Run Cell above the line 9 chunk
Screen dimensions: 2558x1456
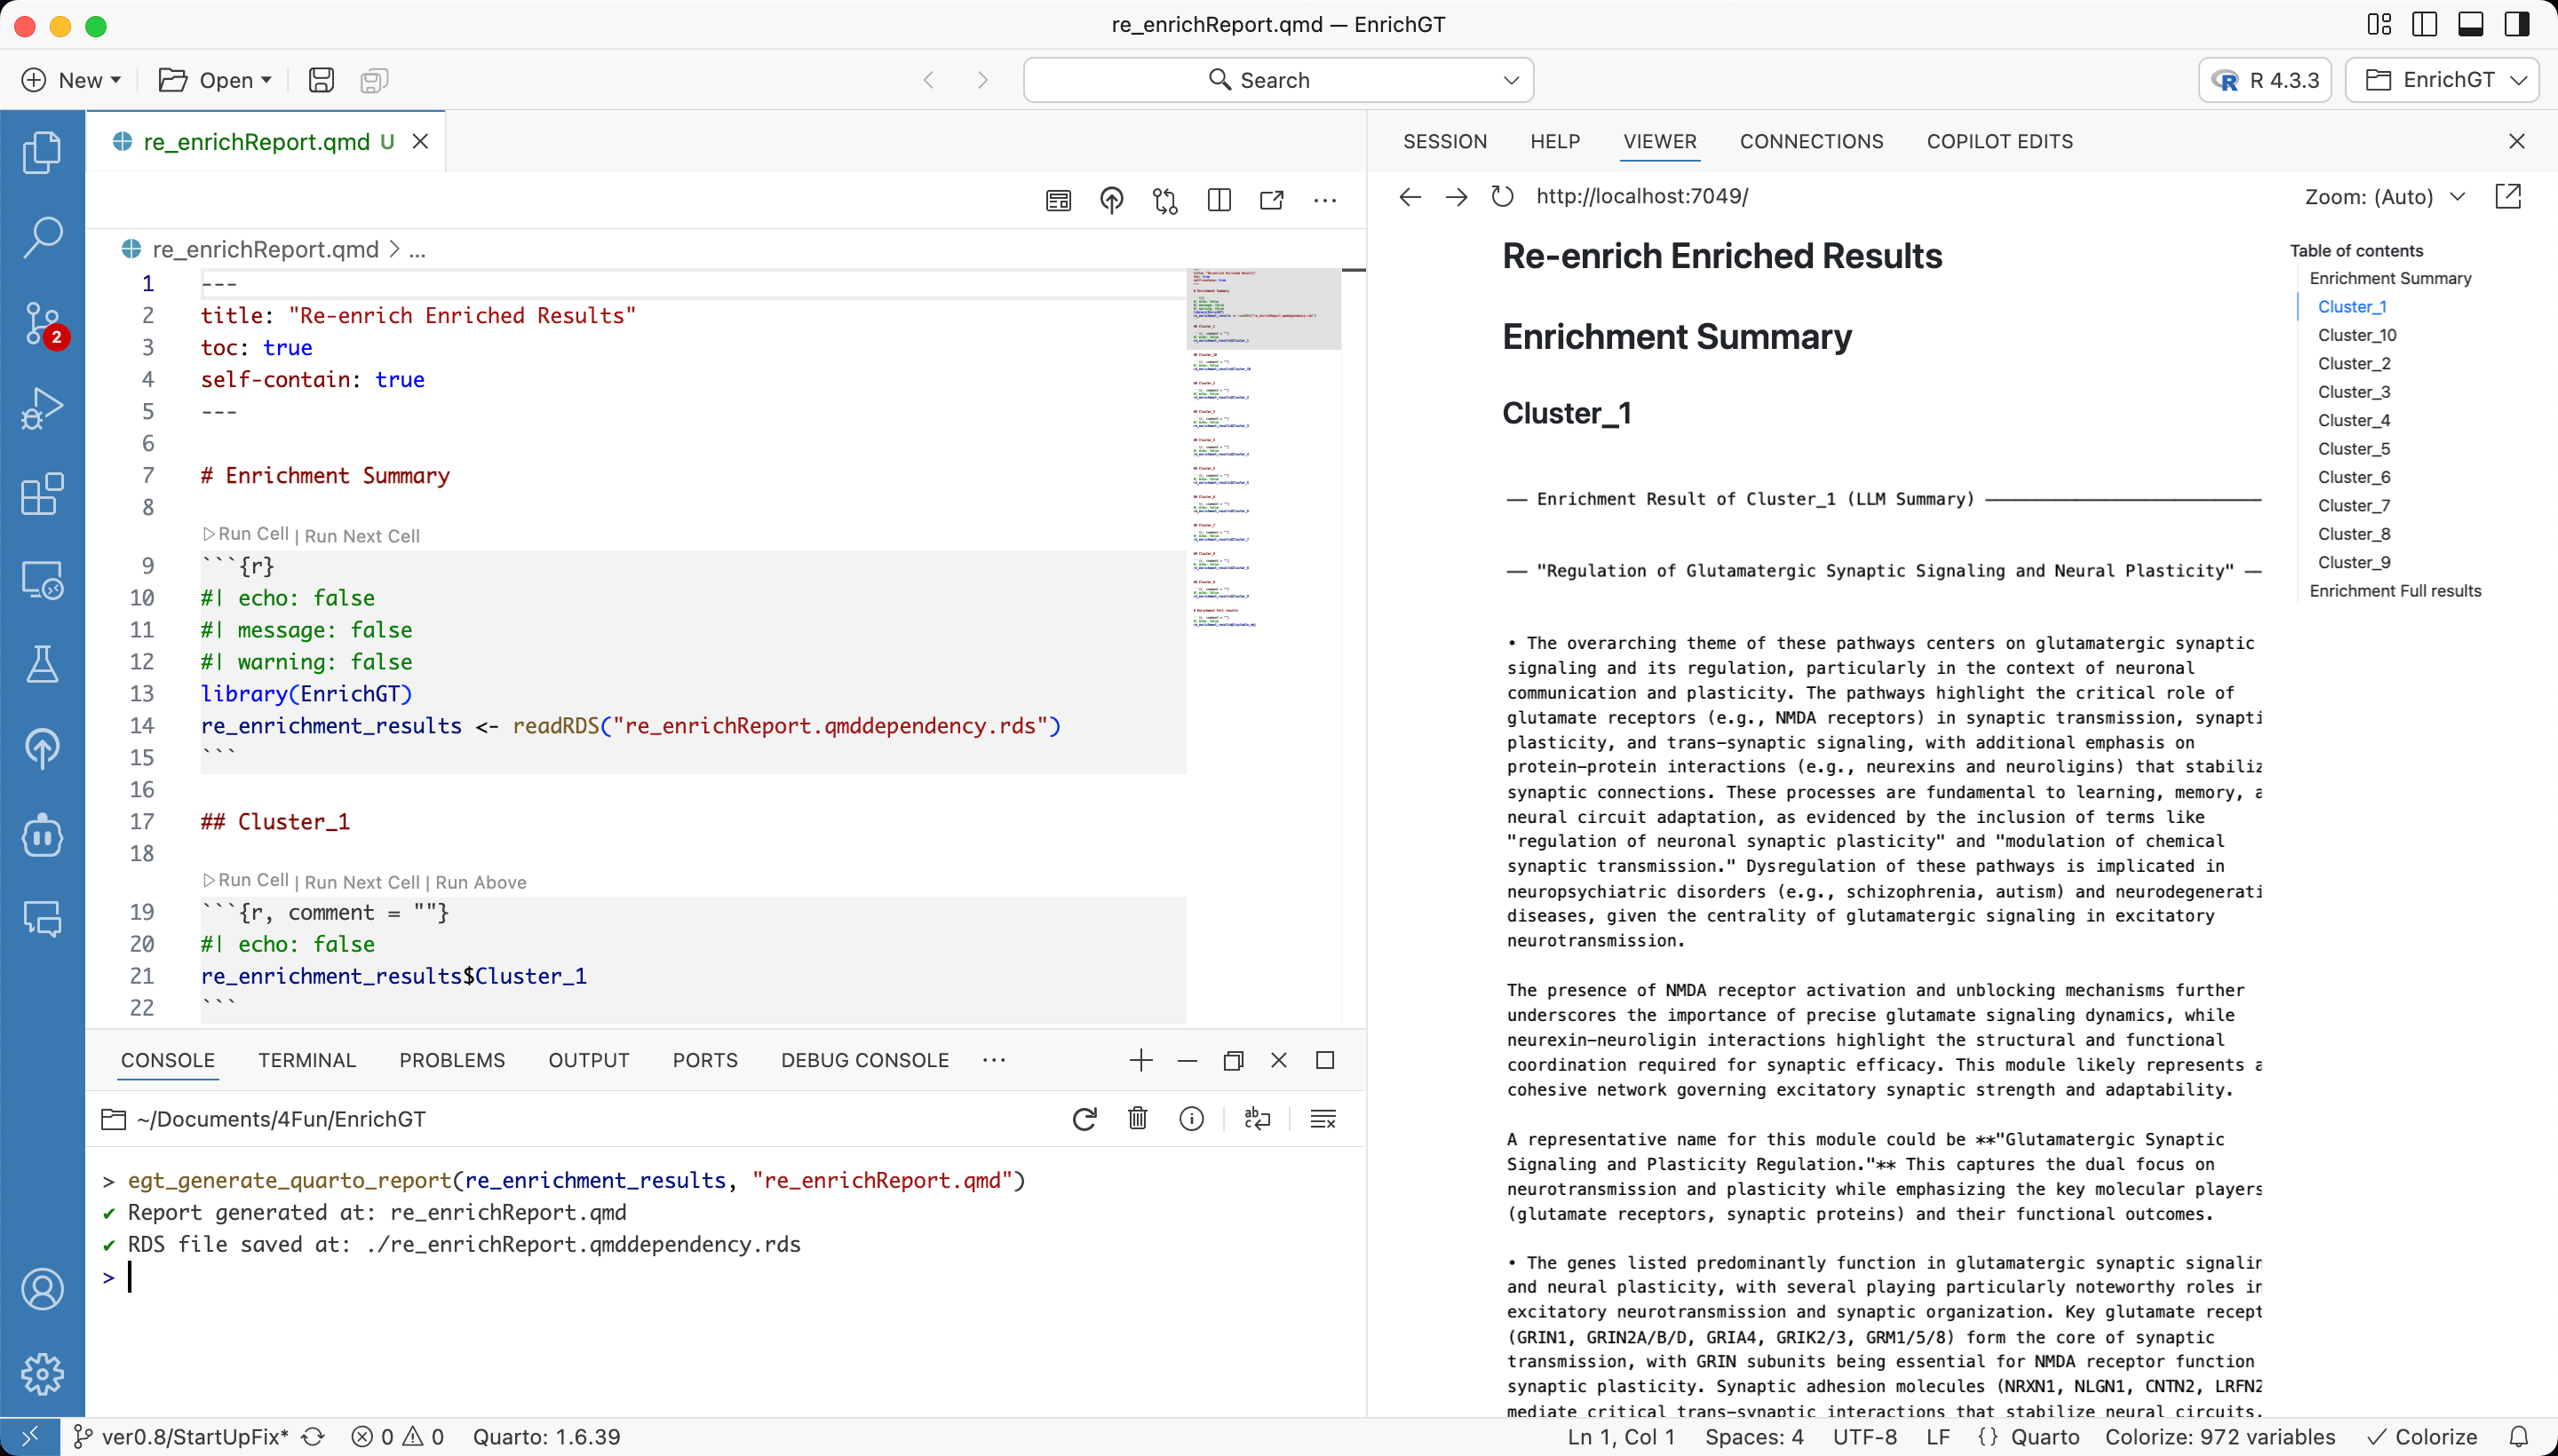(x=245, y=534)
